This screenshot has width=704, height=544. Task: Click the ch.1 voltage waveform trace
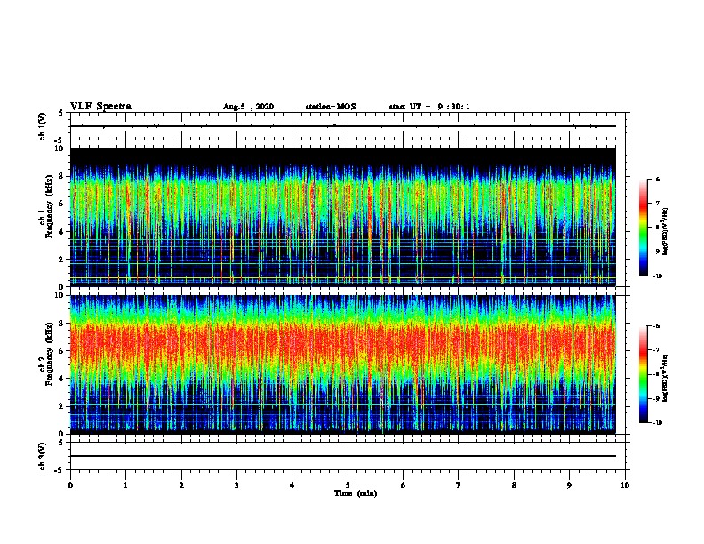343,126
